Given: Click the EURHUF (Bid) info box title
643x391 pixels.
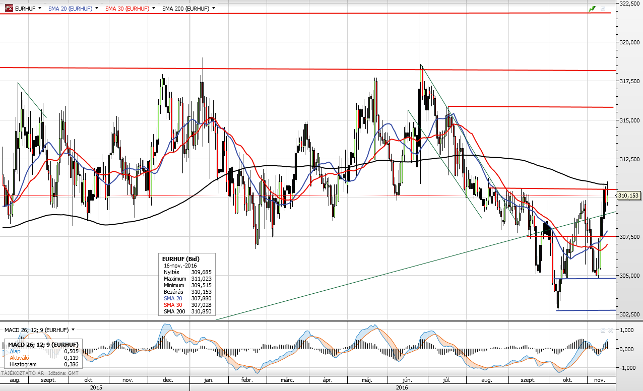Looking at the screenshot, I should point(180,258).
